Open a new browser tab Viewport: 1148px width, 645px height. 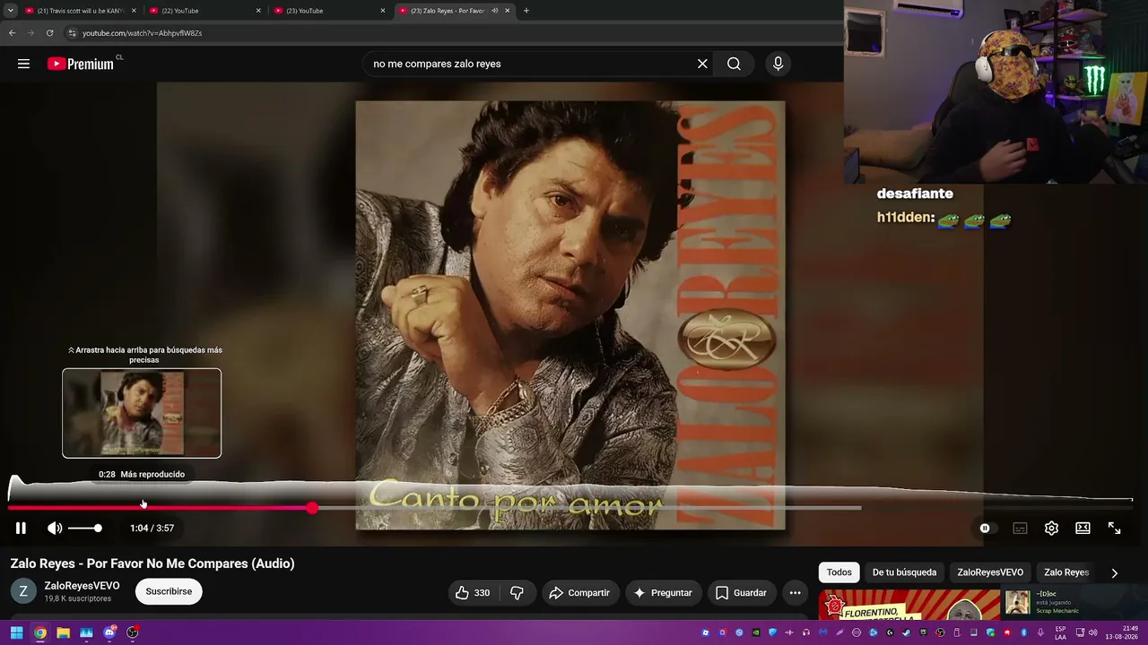coord(526,11)
